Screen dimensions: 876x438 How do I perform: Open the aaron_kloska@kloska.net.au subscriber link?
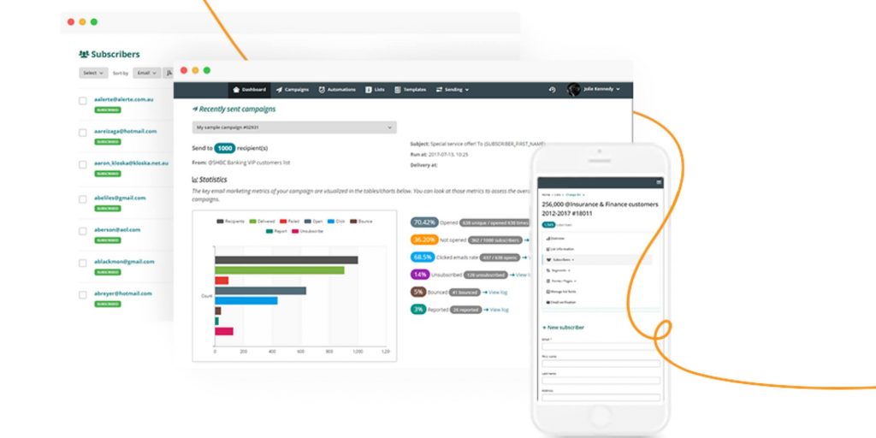click(130, 163)
